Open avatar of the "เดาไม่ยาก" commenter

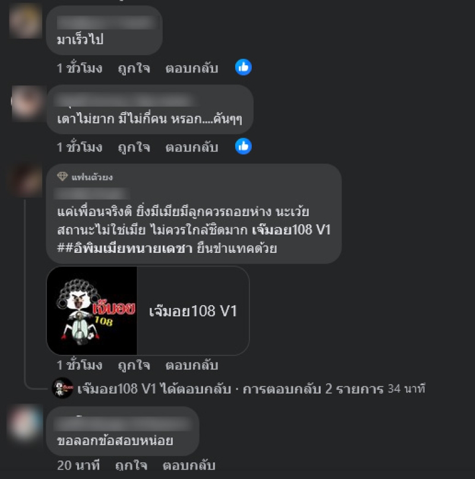(x=26, y=102)
